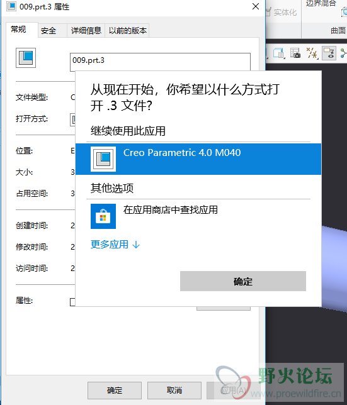347x405 pixels.
Task: Confirm app choice with grey 确定 button
Action: click(x=243, y=281)
